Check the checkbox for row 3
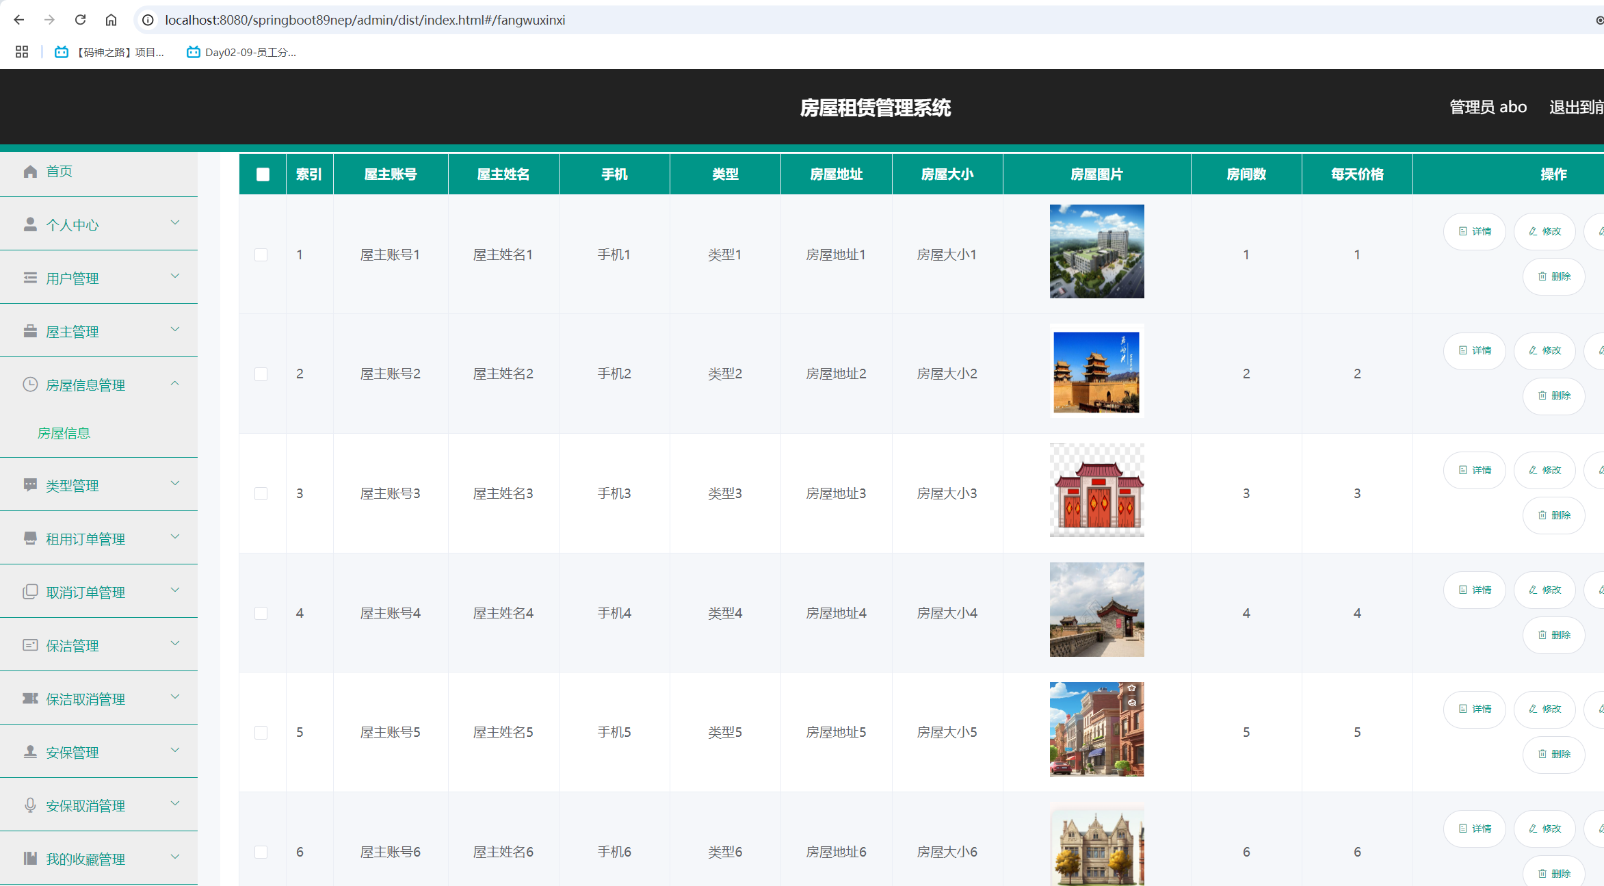This screenshot has height=886, width=1604. [x=261, y=493]
